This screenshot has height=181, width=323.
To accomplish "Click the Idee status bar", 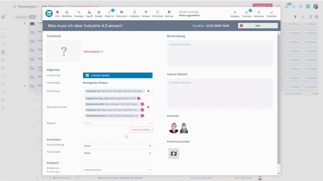I will point(258,26).
